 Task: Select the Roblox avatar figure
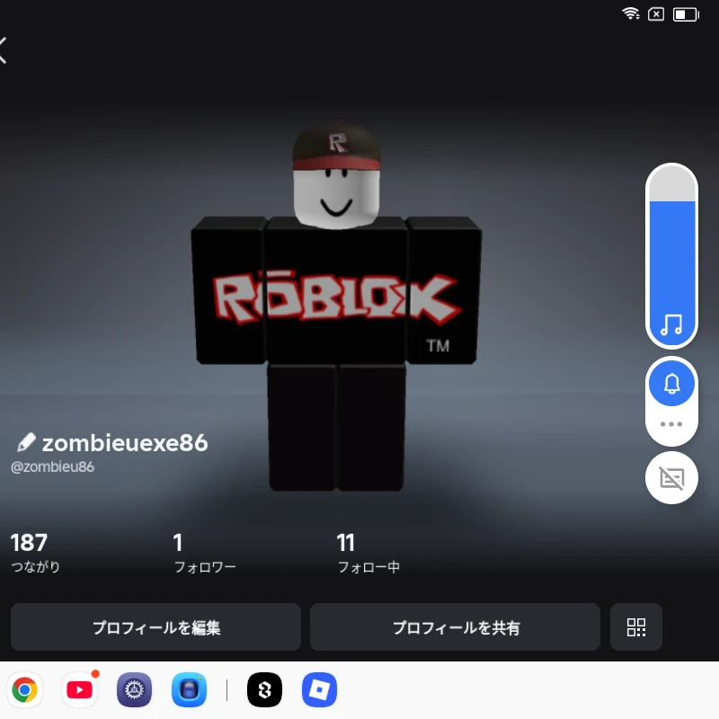tap(336, 307)
